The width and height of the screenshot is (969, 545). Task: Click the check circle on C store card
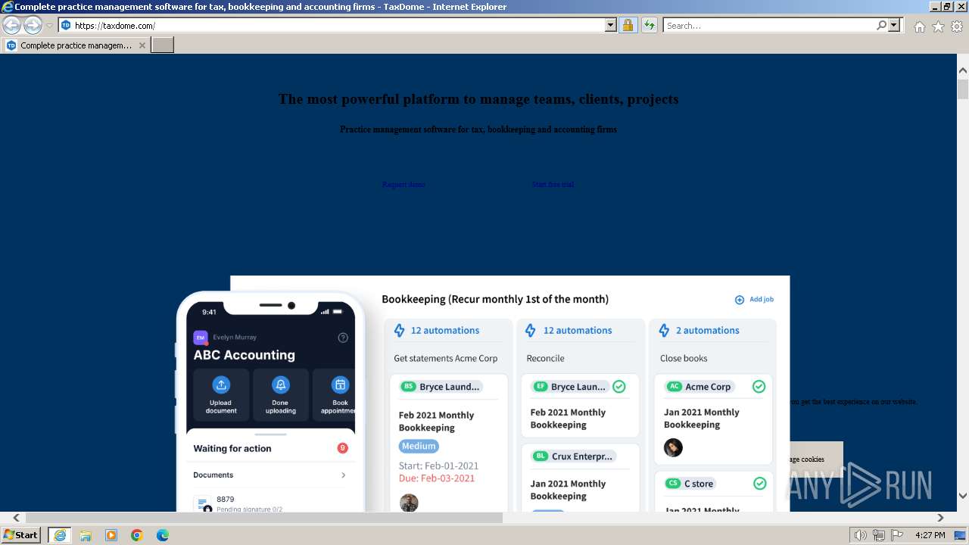759,483
